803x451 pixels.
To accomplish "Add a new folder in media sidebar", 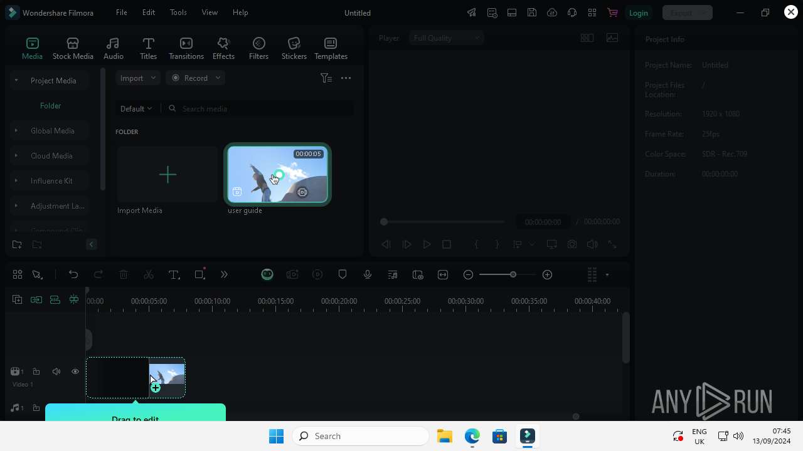I will click(x=17, y=244).
